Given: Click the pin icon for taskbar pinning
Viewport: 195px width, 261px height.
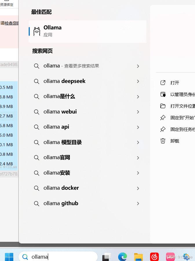Looking at the screenshot, I should (x=163, y=129).
